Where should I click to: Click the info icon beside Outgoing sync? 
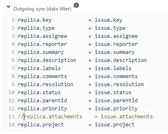click(x=76, y=5)
